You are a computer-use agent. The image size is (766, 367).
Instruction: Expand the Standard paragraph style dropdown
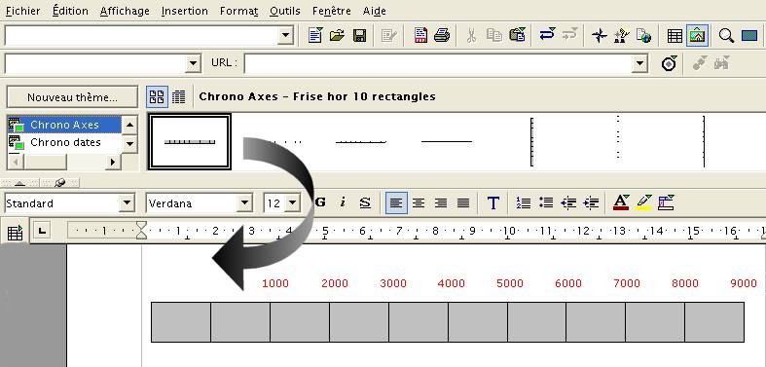point(127,202)
